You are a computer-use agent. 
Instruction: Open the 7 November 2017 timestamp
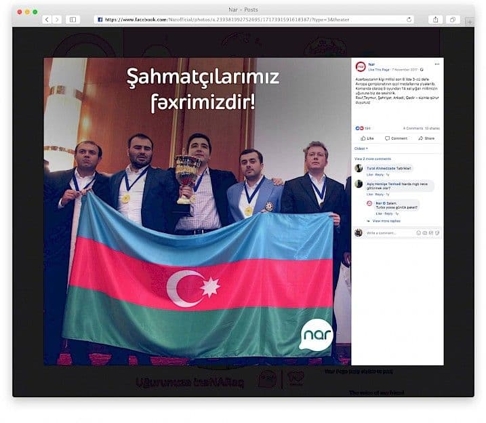pyautogui.click(x=405, y=70)
